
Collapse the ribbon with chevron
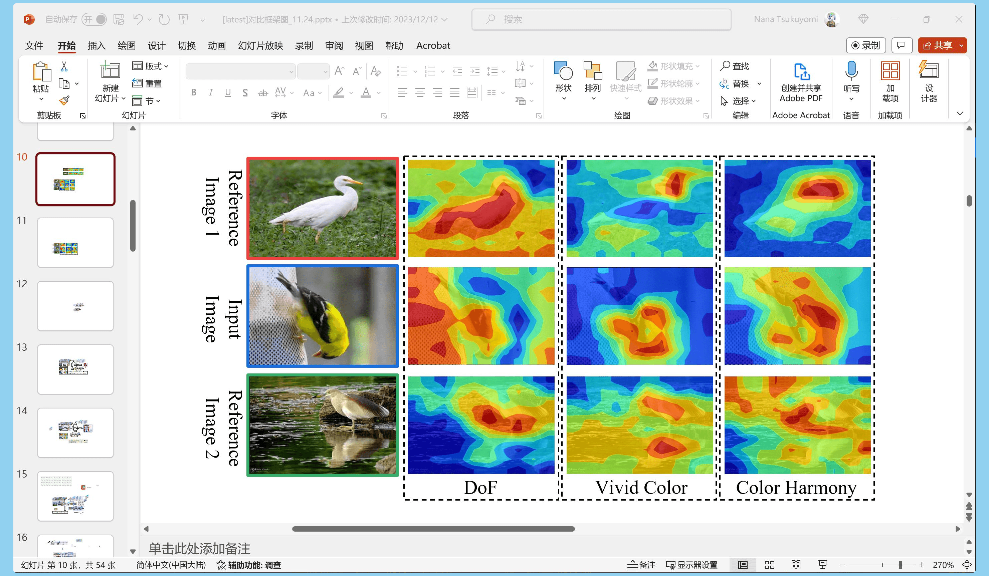(960, 113)
